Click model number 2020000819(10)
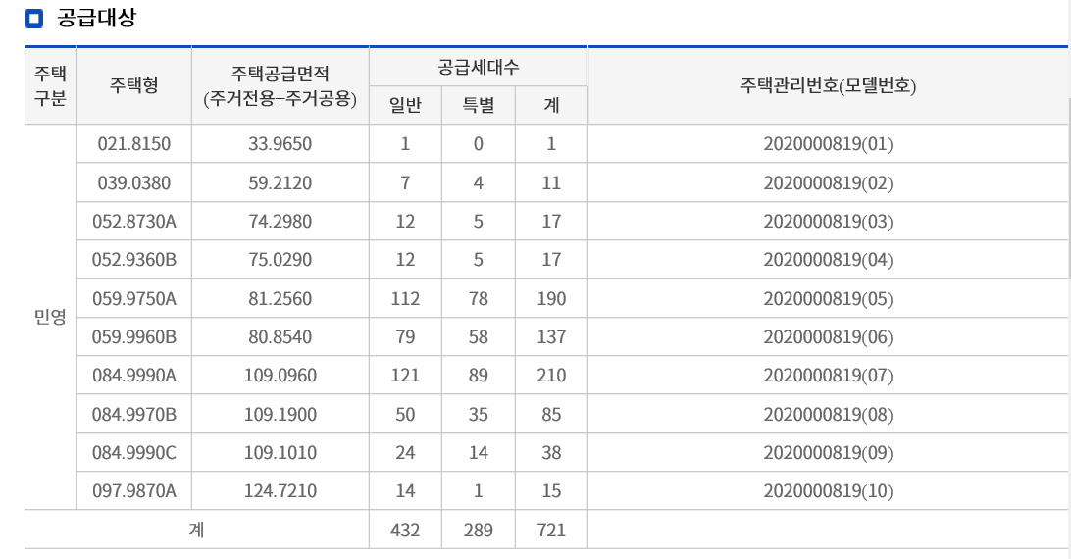The width and height of the screenshot is (1071, 559). (828, 490)
